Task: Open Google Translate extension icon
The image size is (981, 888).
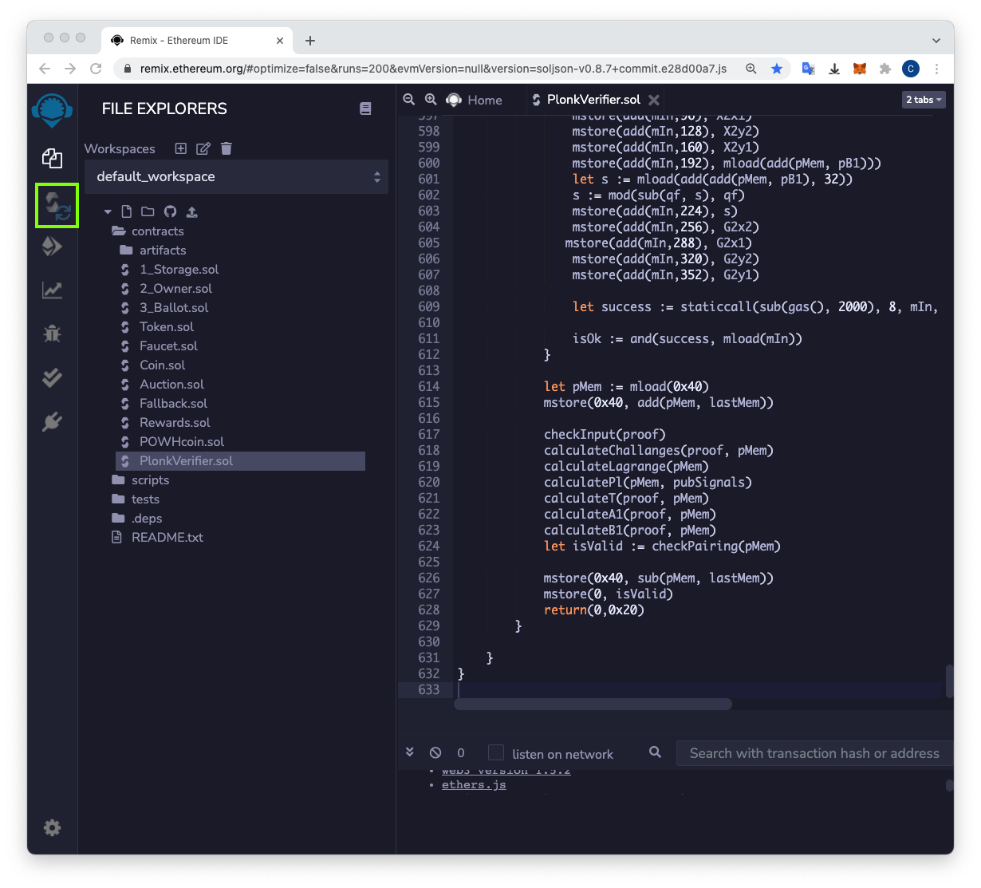Action: pyautogui.click(x=808, y=69)
